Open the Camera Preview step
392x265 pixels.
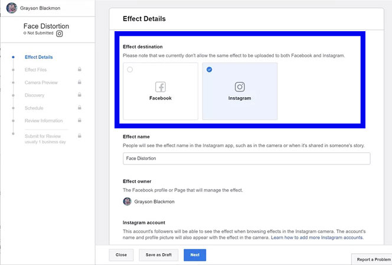click(41, 82)
